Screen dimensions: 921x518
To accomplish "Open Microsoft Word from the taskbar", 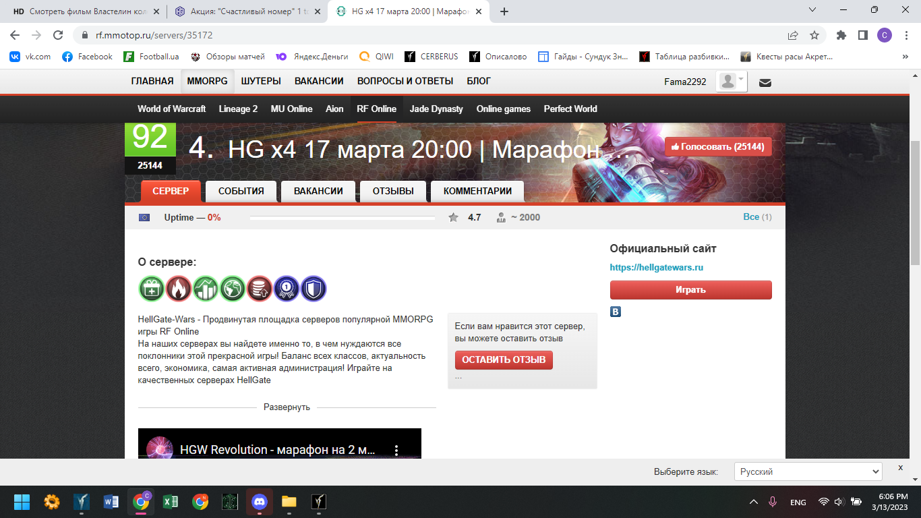I will (x=111, y=501).
